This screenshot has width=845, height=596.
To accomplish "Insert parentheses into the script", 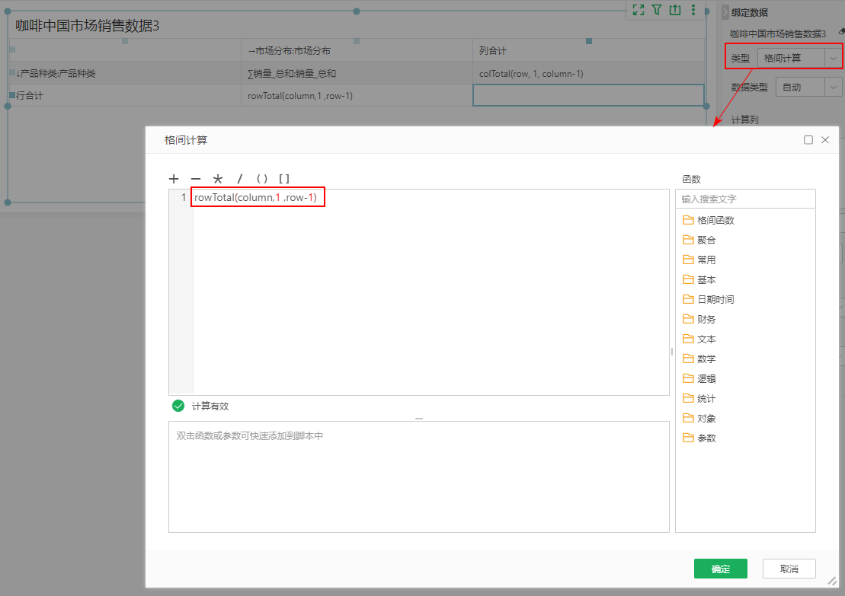I will click(x=262, y=179).
